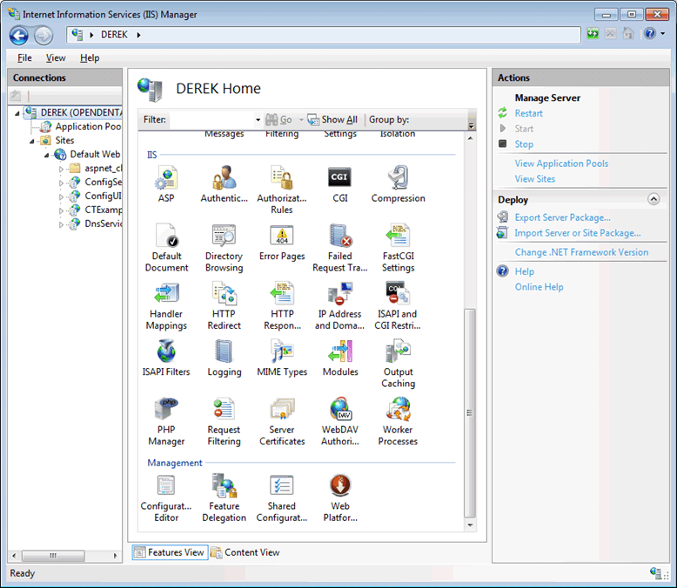Image resolution: width=677 pixels, height=588 pixels.
Task: Open ISAPI and CGI Restrictions
Action: tap(398, 305)
